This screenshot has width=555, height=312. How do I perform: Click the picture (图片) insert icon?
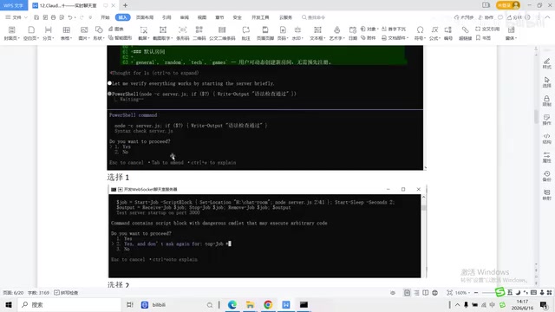point(84,30)
